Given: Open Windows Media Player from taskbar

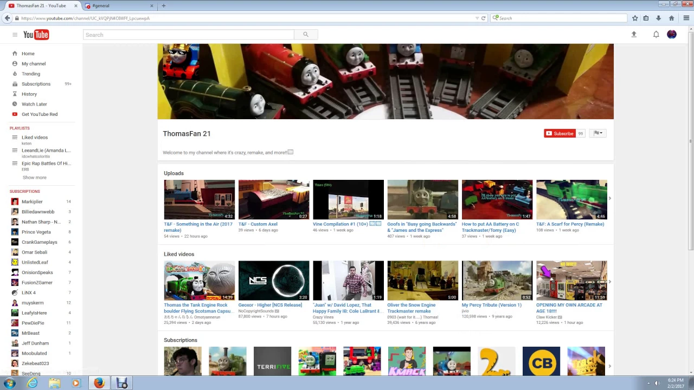Looking at the screenshot, I should (76, 383).
